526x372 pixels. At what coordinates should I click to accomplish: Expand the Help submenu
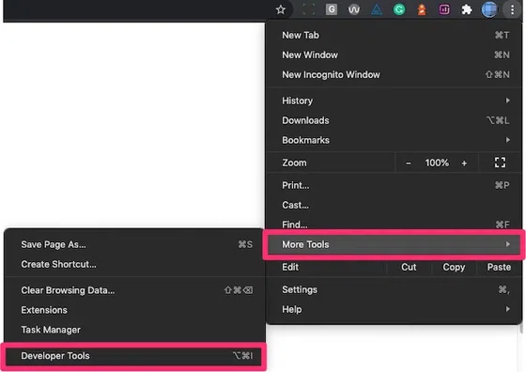pyautogui.click(x=394, y=309)
